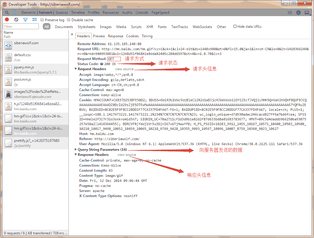The height and width of the screenshot is (238, 314).
Task: Filter requests by All types
Action: coord(46,27)
